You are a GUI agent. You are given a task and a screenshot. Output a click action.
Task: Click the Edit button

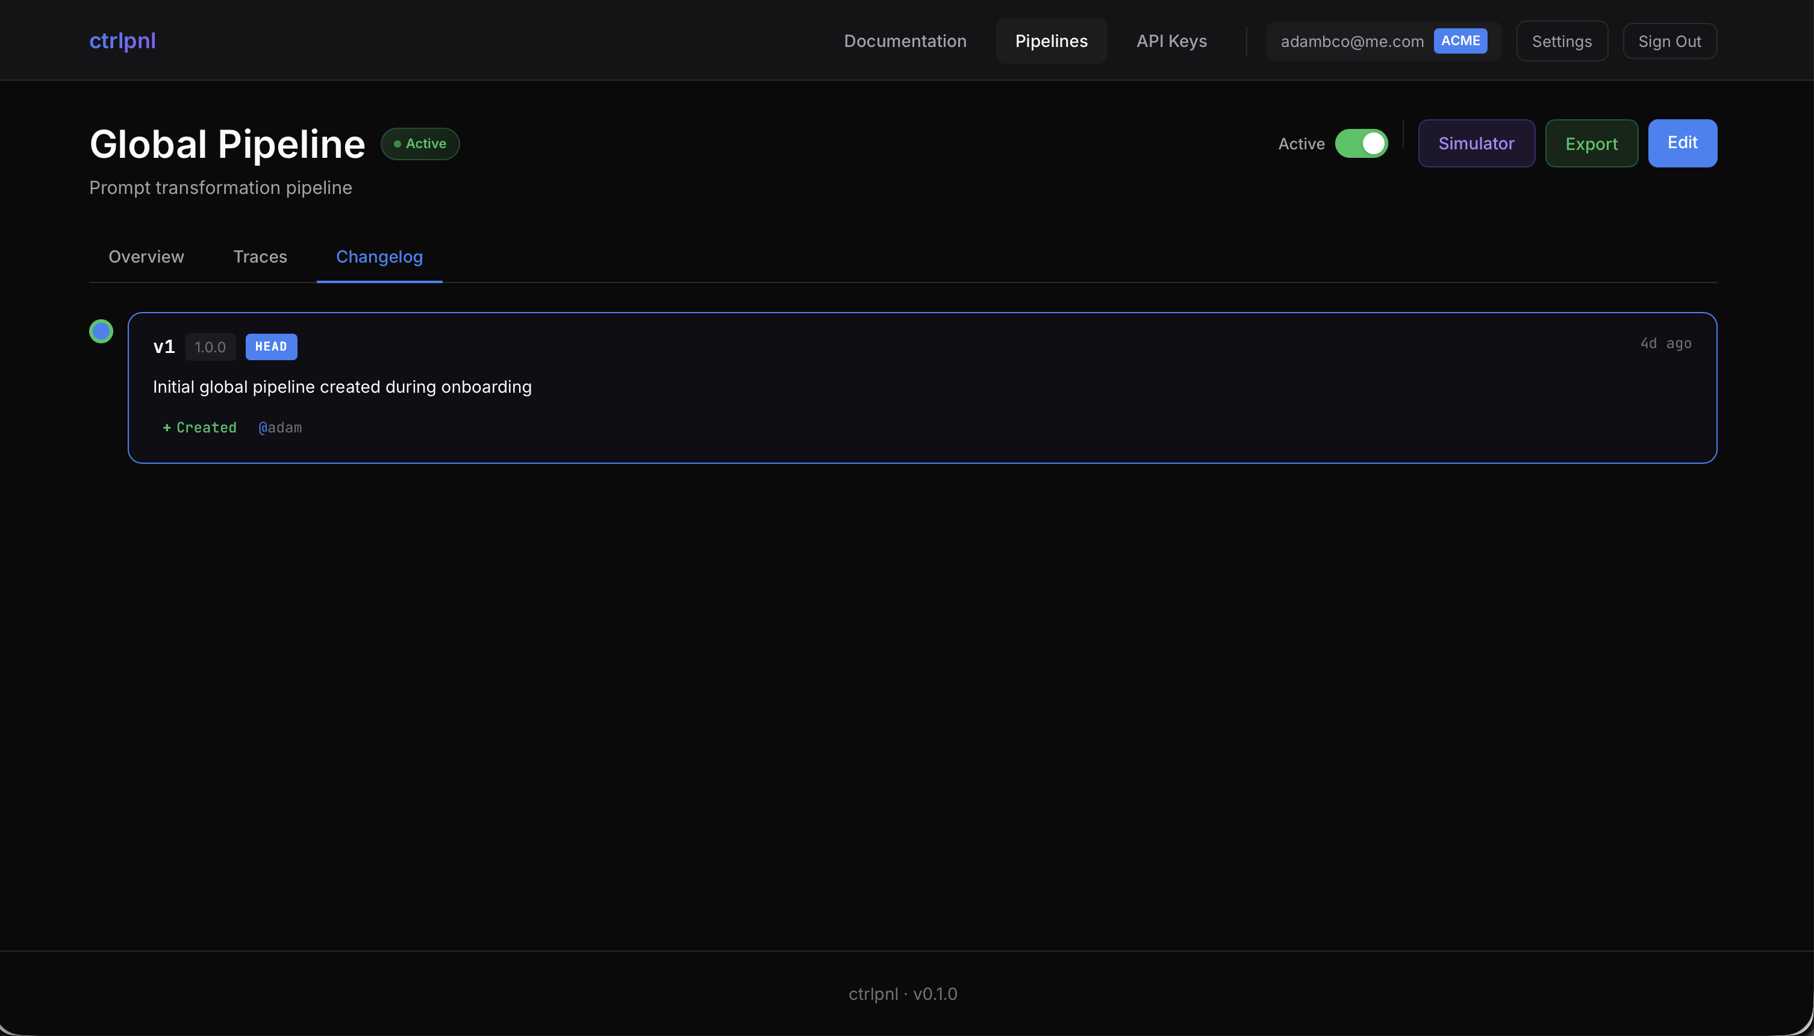(1682, 143)
